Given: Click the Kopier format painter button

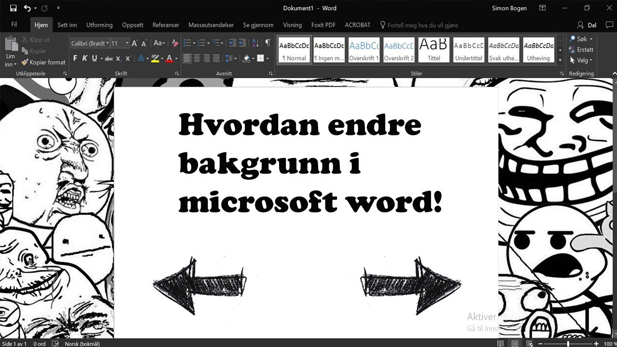Looking at the screenshot, I should tap(43, 62).
